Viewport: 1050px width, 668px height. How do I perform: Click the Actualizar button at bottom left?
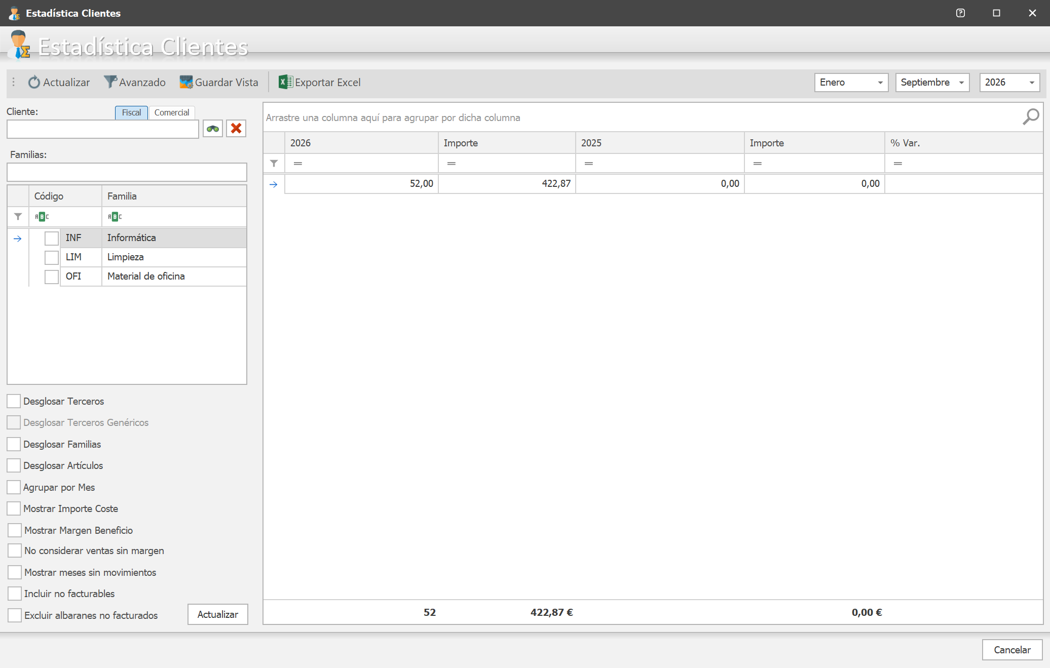coord(218,614)
